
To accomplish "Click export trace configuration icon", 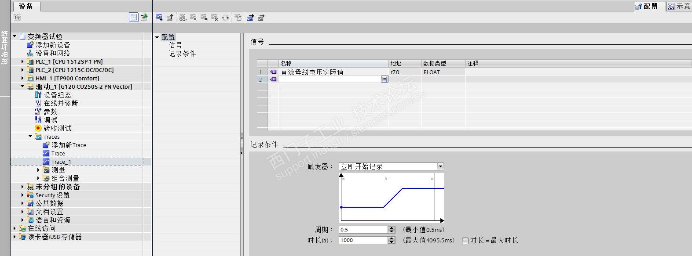I will click(250, 18).
